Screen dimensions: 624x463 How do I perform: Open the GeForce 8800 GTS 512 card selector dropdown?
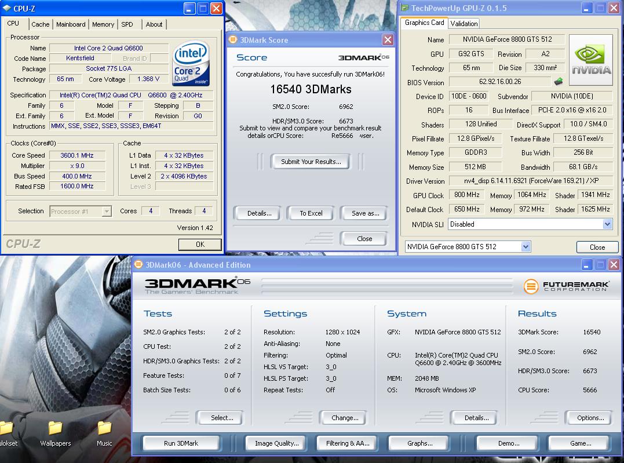(x=526, y=246)
